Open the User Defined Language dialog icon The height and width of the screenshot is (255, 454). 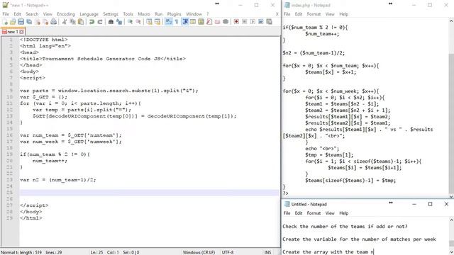(x=193, y=22)
